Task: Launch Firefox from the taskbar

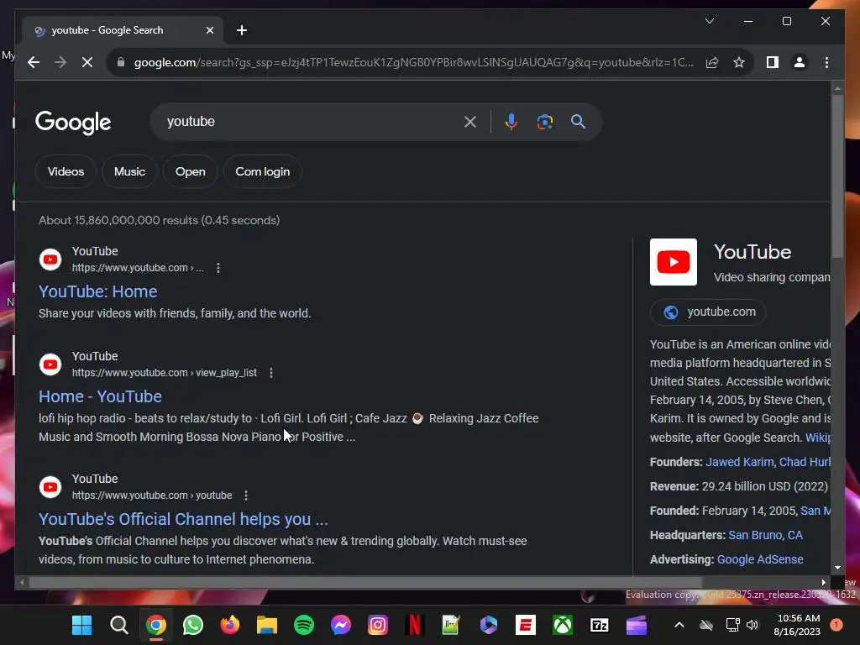Action: coord(230,625)
